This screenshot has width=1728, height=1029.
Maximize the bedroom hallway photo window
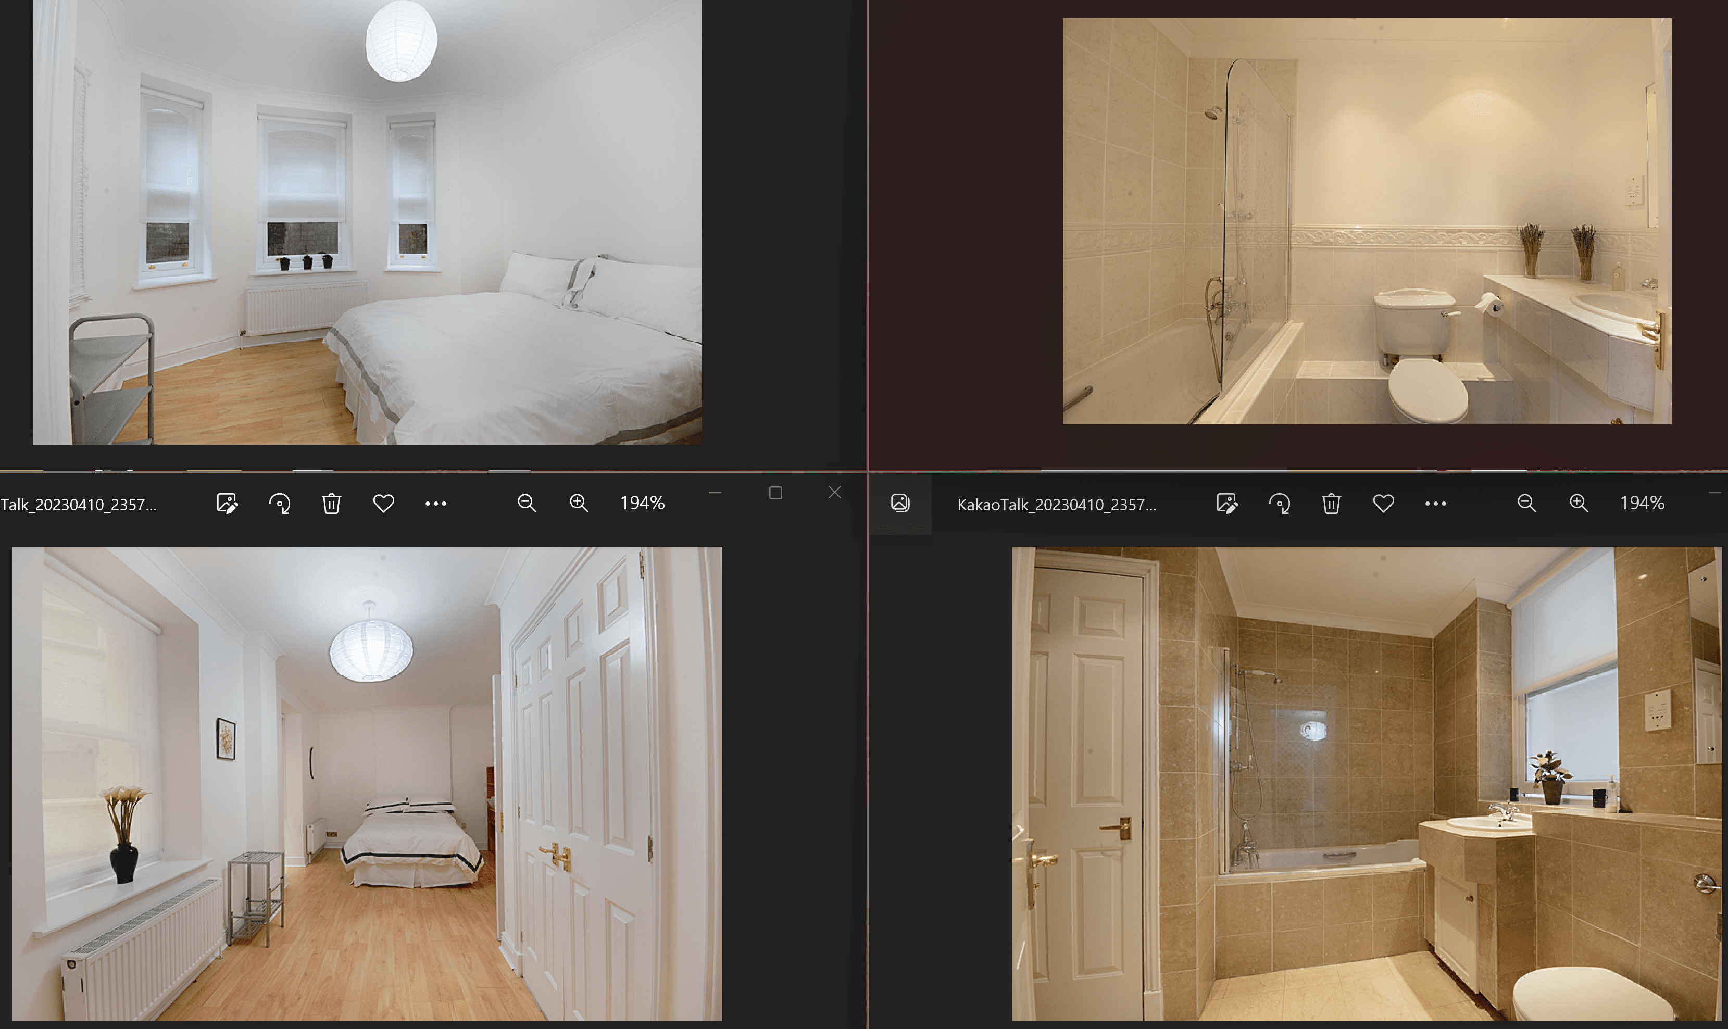776,493
